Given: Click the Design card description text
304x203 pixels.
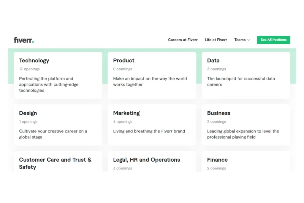Looking at the screenshot, I should (53, 134).
